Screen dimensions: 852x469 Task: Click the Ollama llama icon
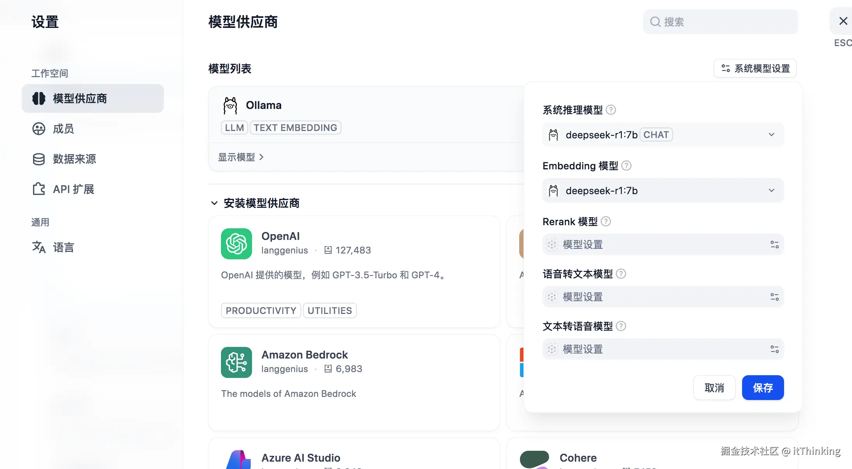point(230,105)
